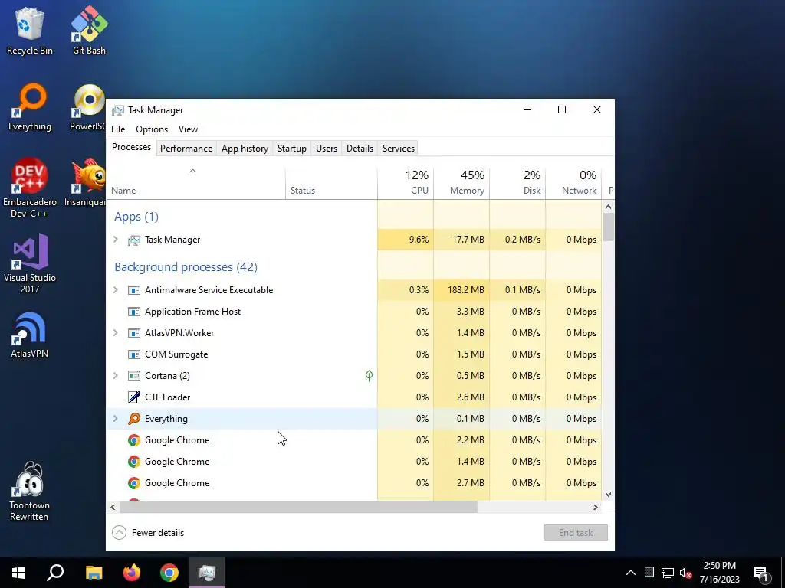The width and height of the screenshot is (785, 588).
Task: Click the Chrome icon of the 2.2 MB process
Action: tap(133, 440)
